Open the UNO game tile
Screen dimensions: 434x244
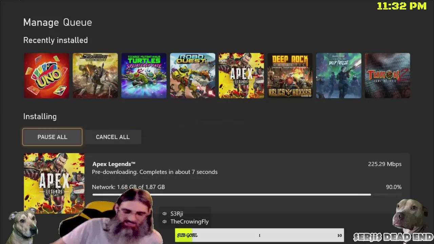click(46, 76)
